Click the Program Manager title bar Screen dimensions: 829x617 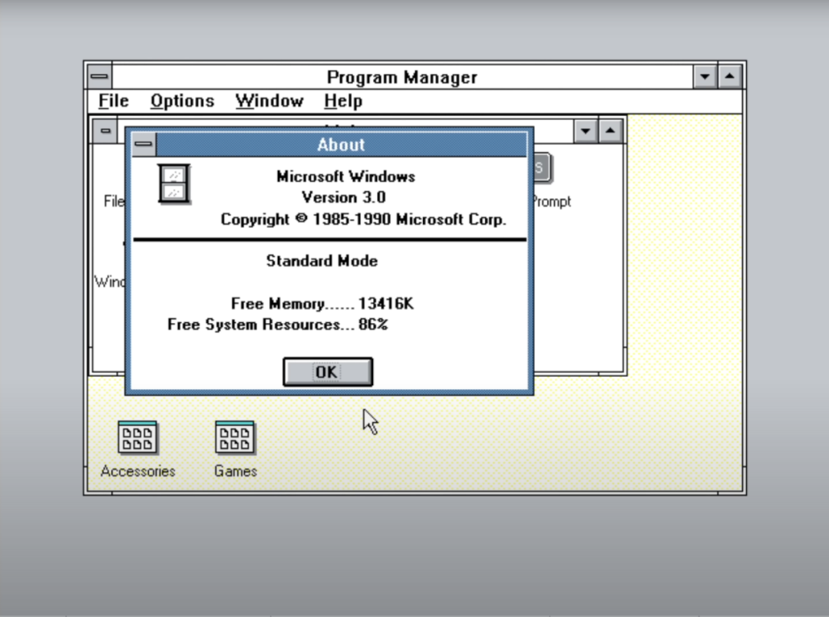tap(401, 78)
